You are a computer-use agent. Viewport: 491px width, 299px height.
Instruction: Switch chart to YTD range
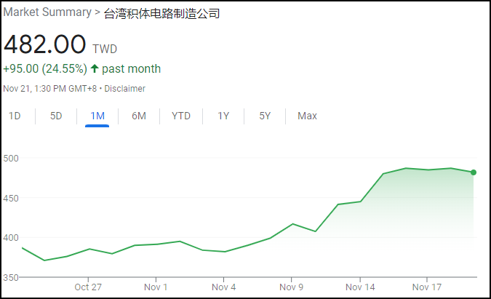click(181, 116)
